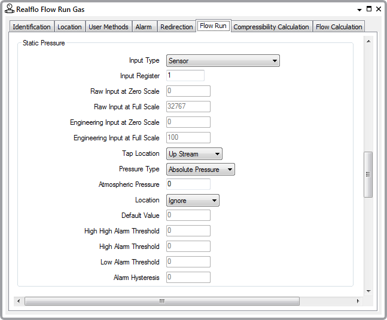Close the Realflo Flow Run Gas window
The image size is (387, 320).
379,9
